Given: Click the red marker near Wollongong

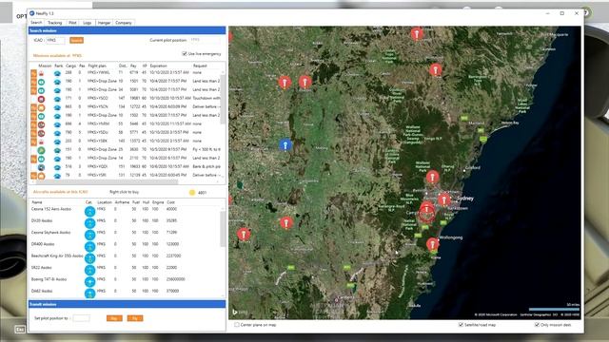Looking at the screenshot, I should (432, 244).
